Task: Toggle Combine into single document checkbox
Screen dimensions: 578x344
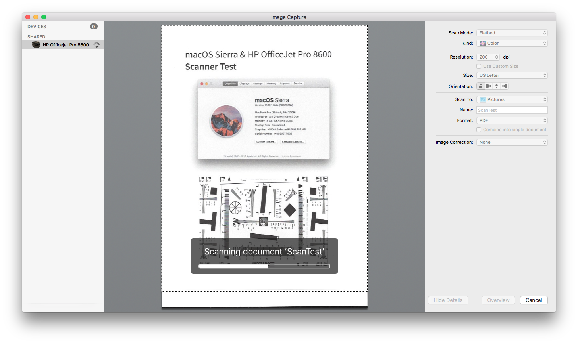Action: [x=479, y=130]
